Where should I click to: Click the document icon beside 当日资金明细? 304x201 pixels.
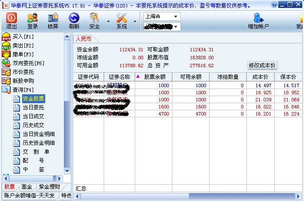tap(16, 134)
